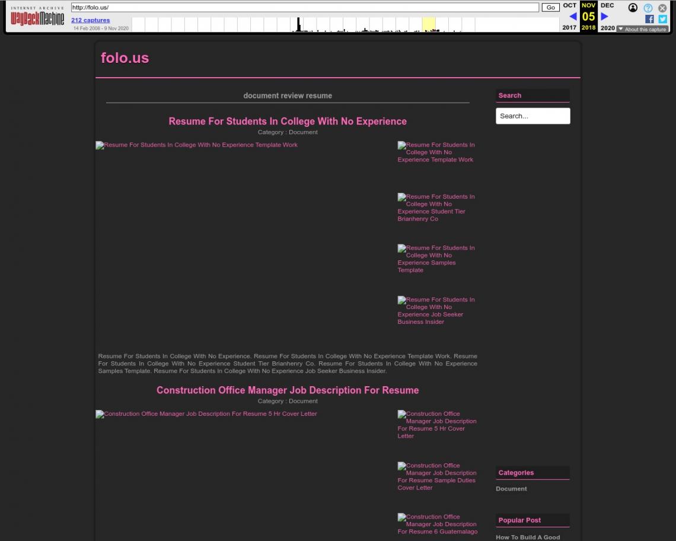
Task: Open large Construction Office Manager 5 Hr Cover Letter image
Action: click(x=206, y=413)
